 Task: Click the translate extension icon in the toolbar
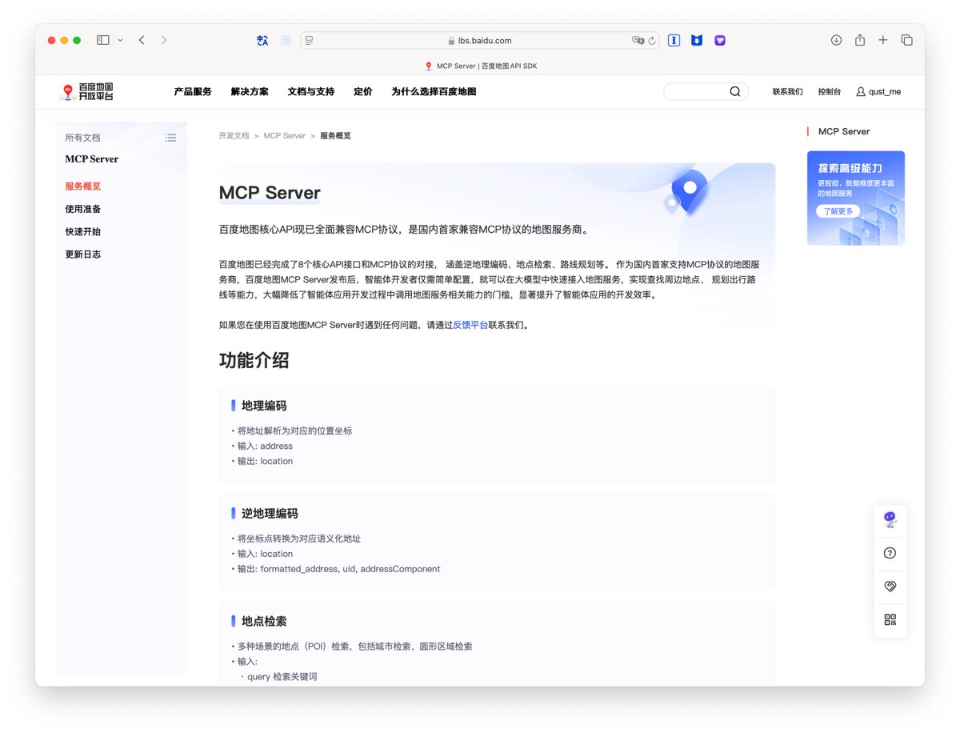coord(262,40)
